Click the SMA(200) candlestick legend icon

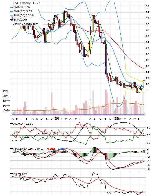(12, 19)
